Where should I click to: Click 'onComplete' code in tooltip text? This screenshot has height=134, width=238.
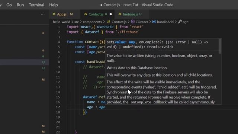(141, 102)
